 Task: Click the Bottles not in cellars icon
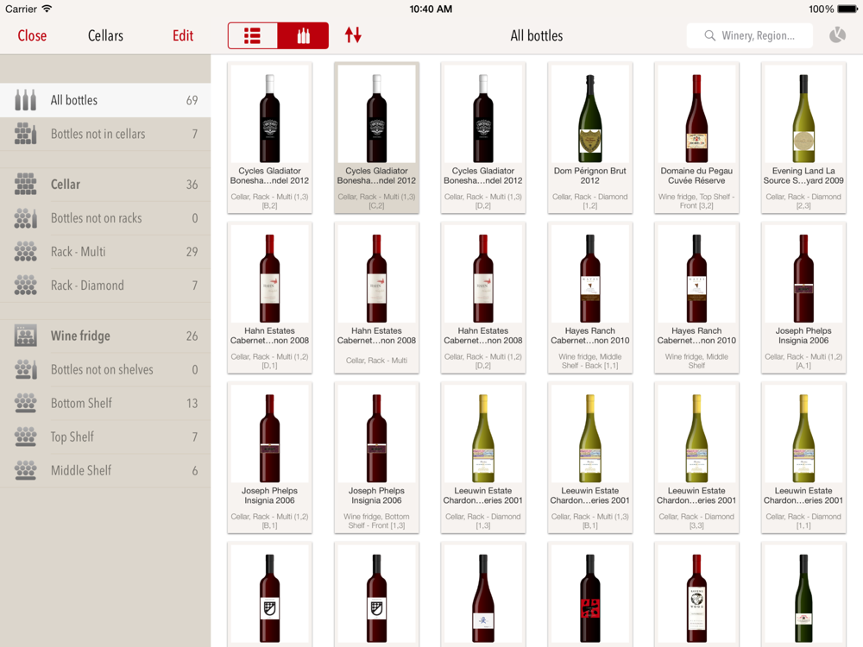click(x=25, y=134)
